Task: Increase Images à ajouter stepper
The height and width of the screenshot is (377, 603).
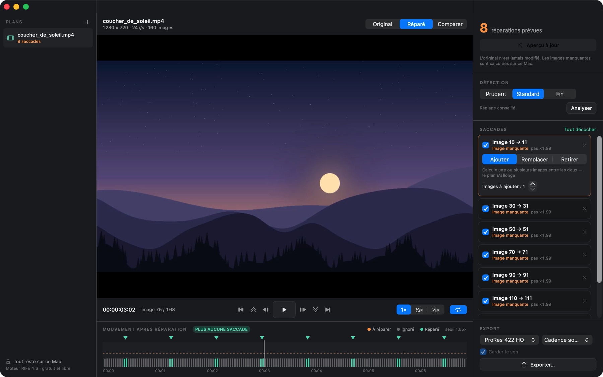Action: (x=533, y=184)
